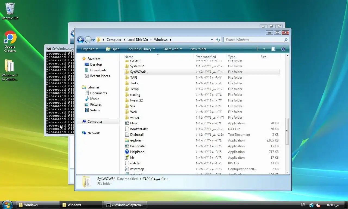Click the Favorites star icon
This screenshot has height=209, width=348.
[84, 59]
